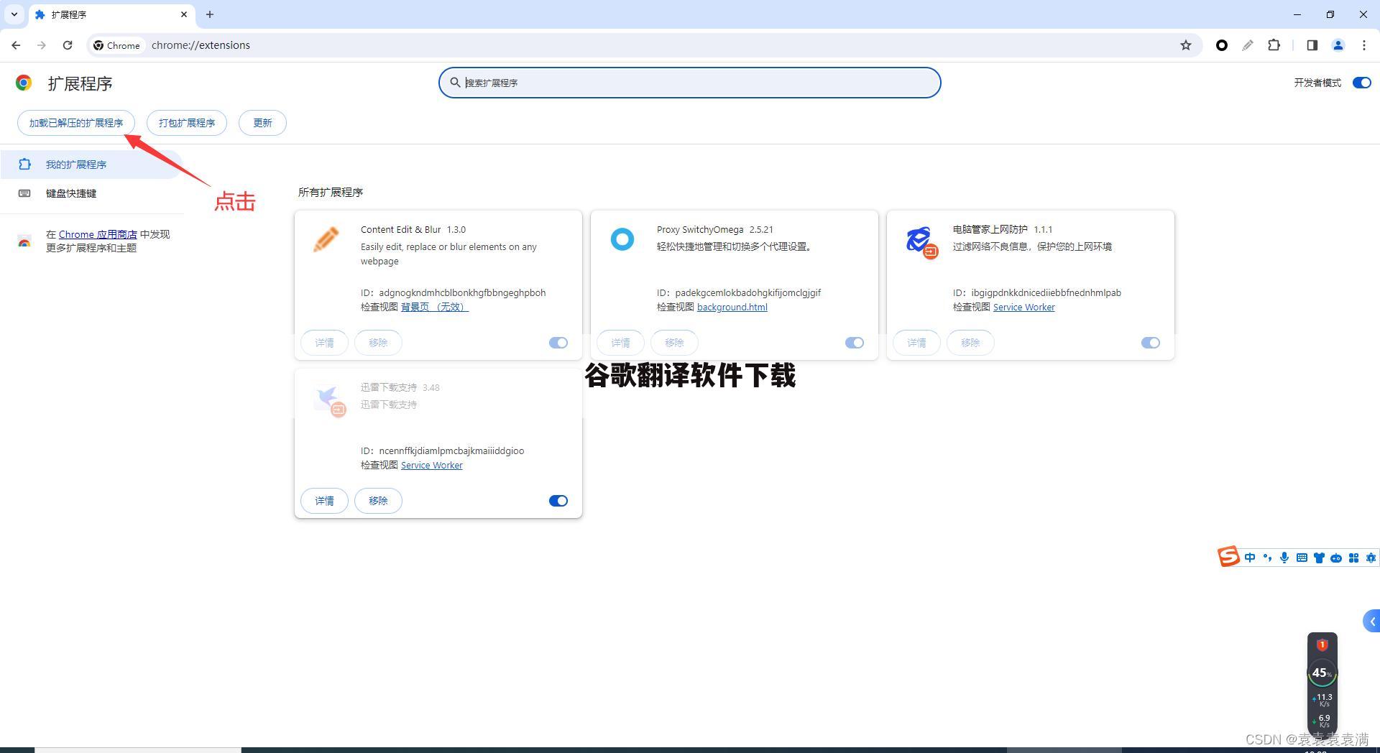Open the extensions puzzle-piece menu
Viewport: 1380px width, 753px height.
click(1274, 45)
